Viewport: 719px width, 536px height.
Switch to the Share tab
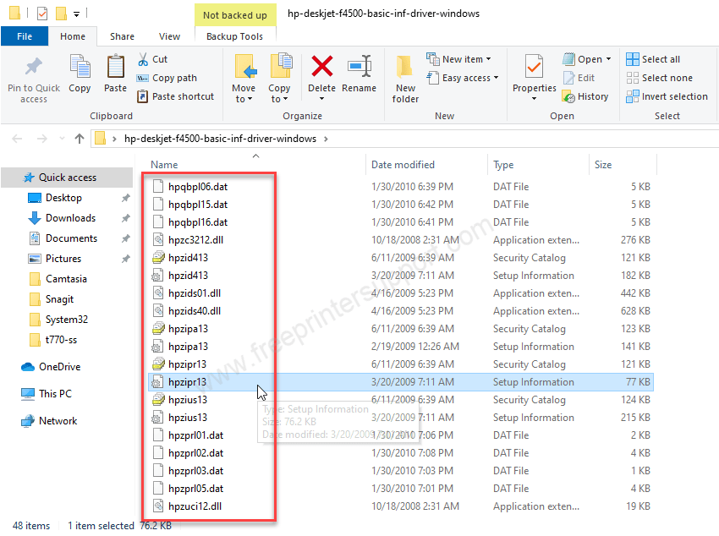[x=122, y=36]
